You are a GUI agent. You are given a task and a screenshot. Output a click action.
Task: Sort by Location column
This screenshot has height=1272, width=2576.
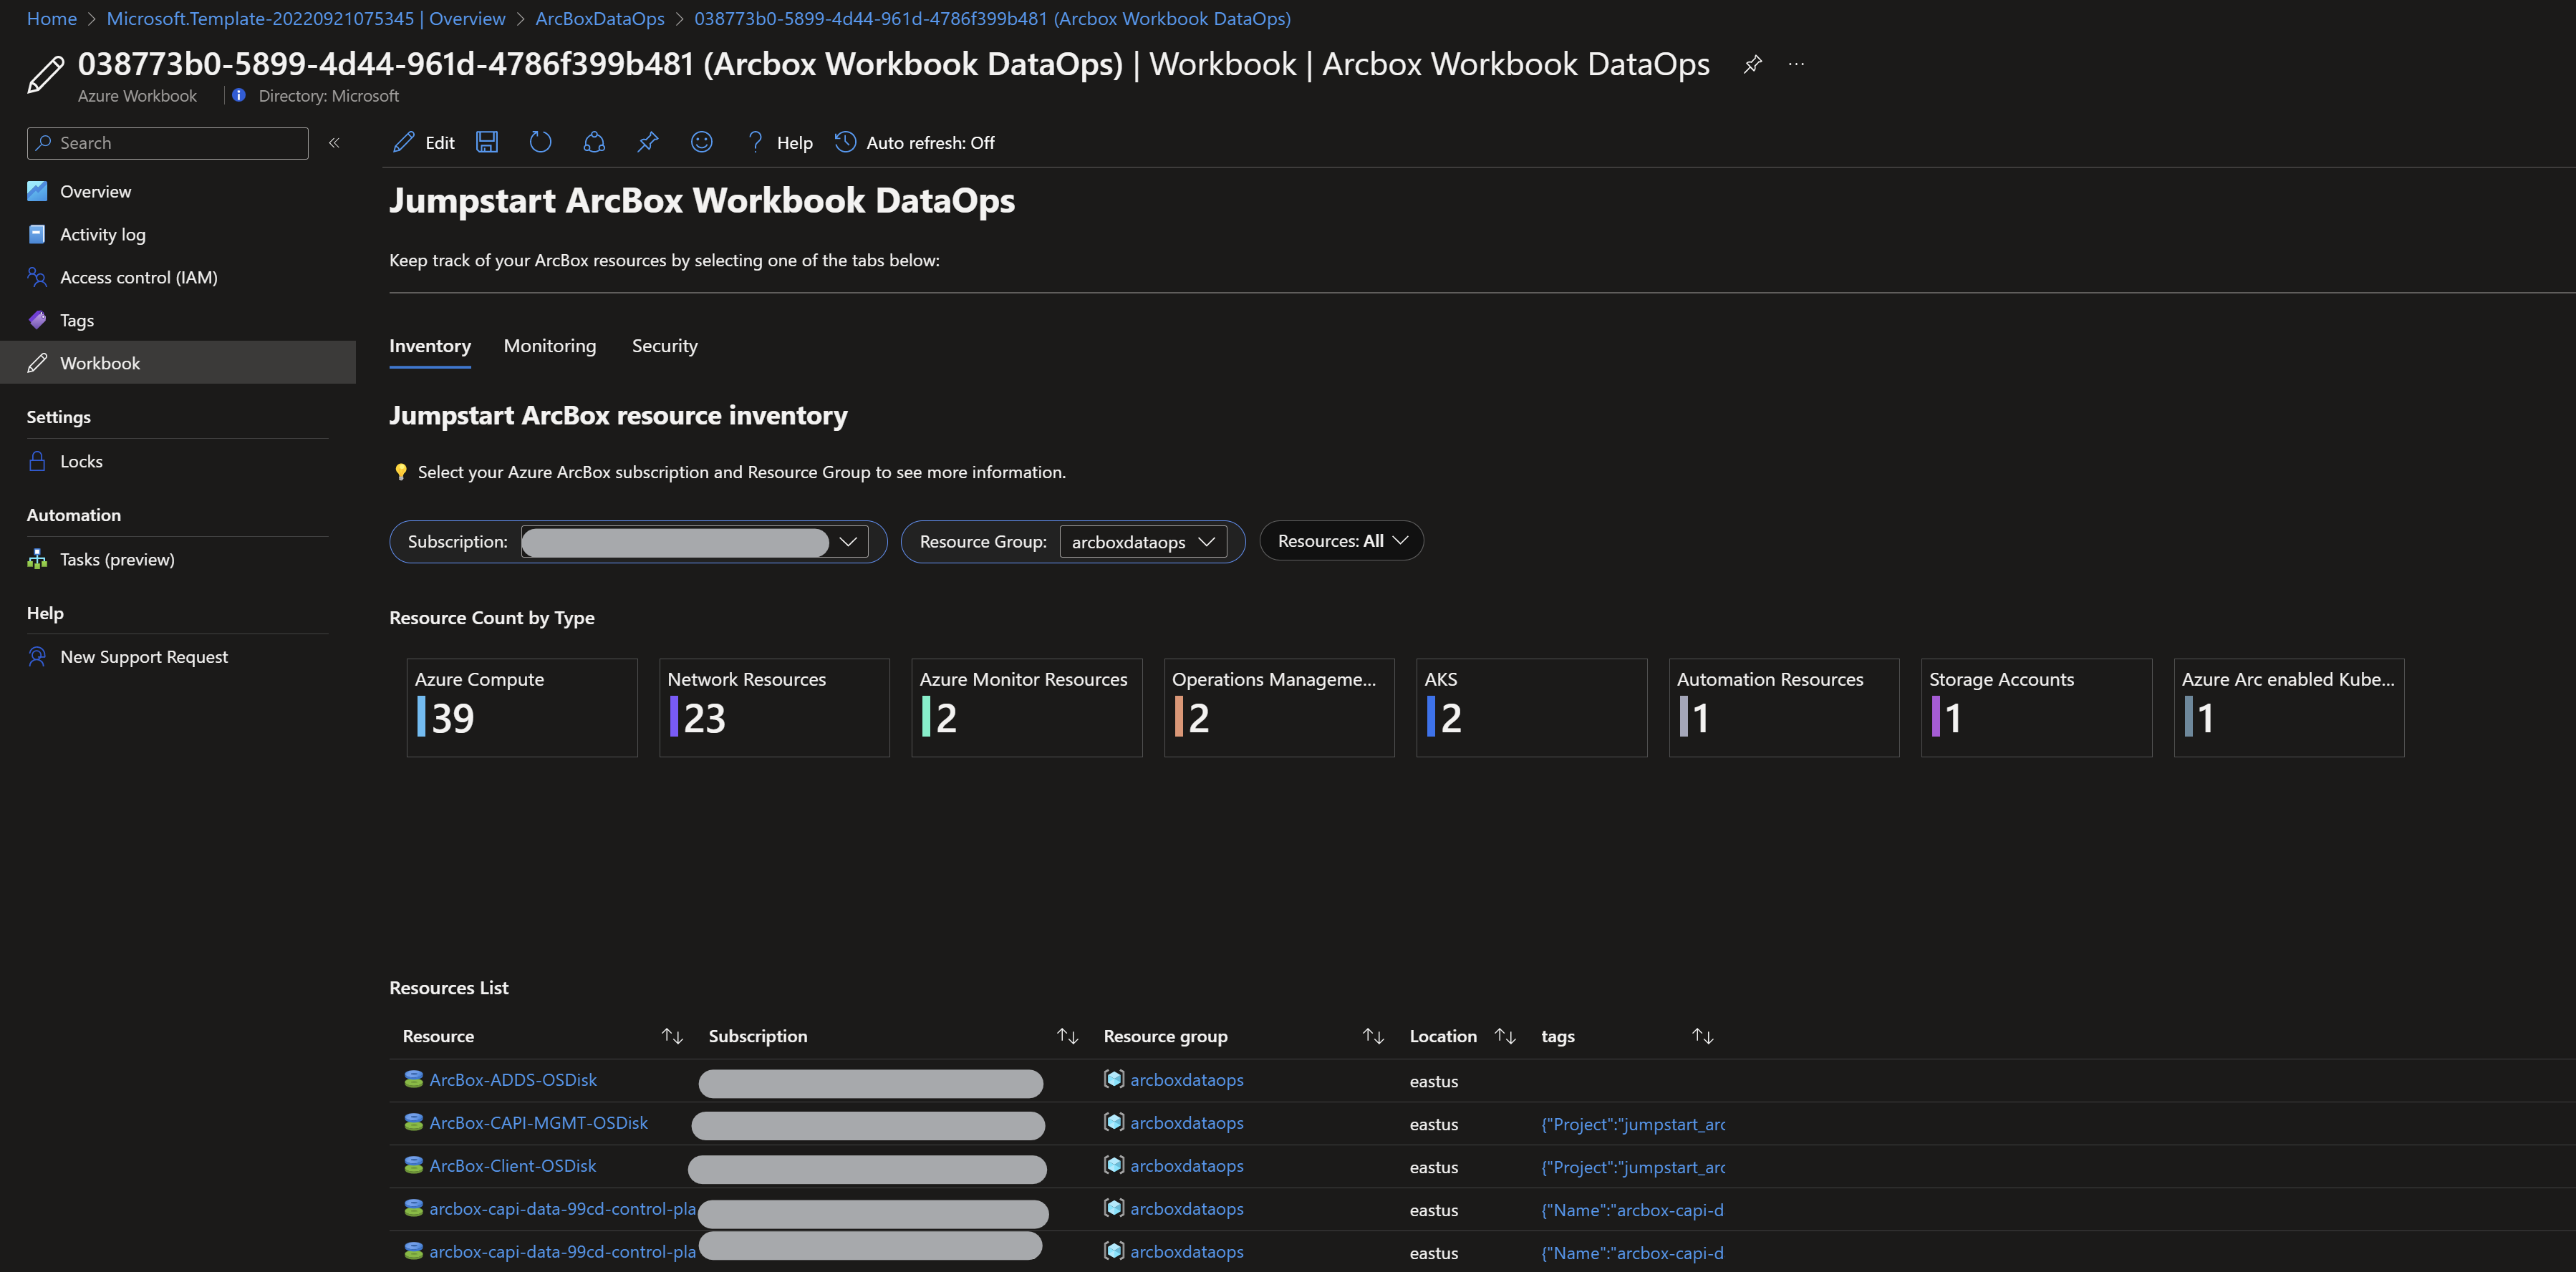coord(1505,1036)
